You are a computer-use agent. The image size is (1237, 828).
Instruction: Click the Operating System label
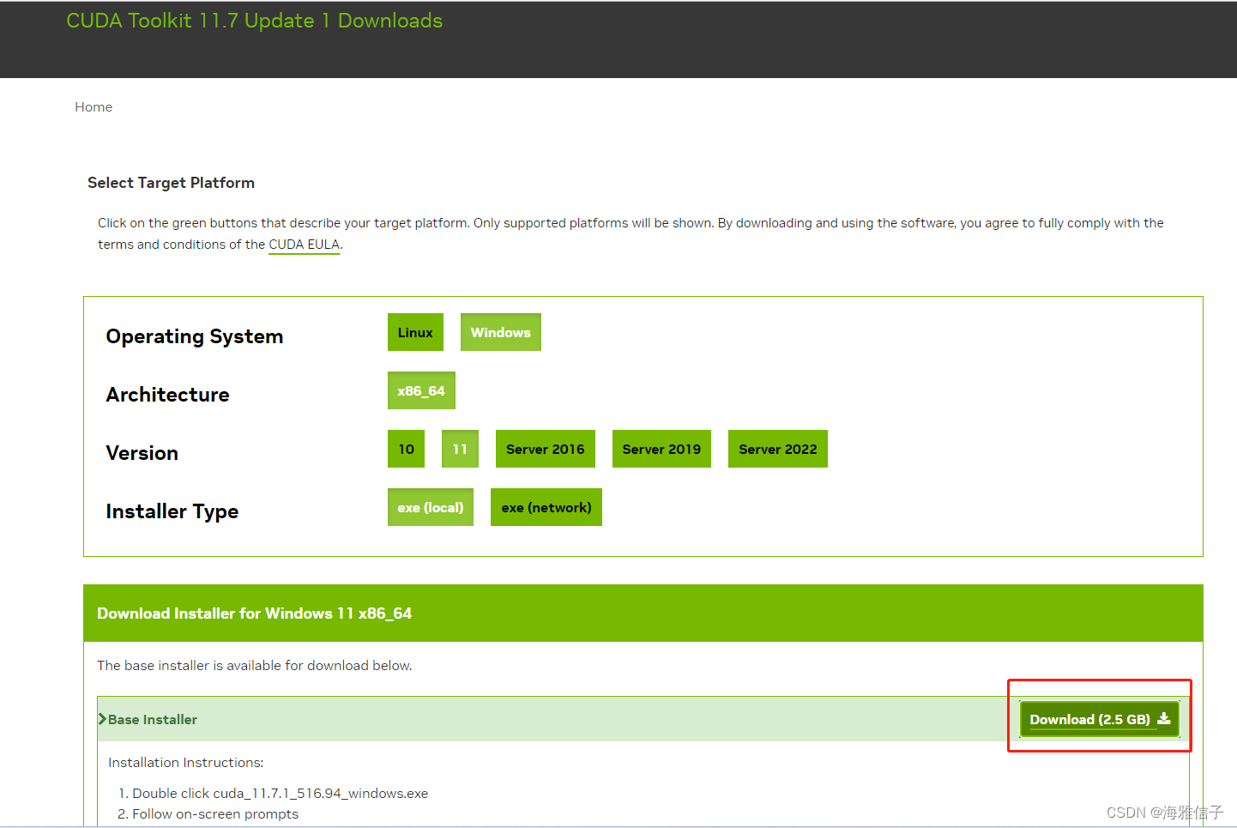(195, 336)
